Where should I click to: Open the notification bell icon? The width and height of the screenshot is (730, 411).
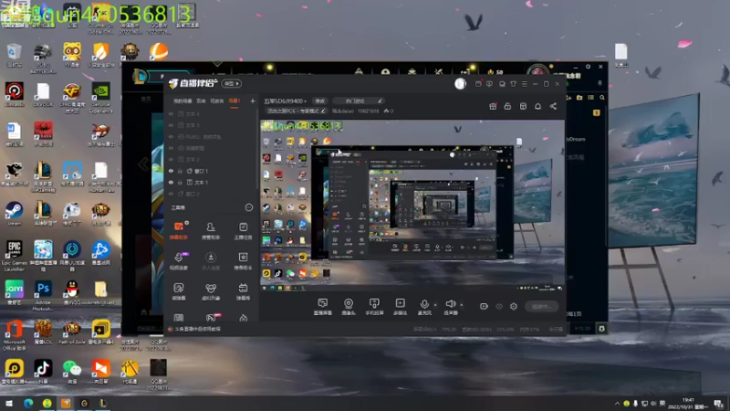[x=537, y=106]
